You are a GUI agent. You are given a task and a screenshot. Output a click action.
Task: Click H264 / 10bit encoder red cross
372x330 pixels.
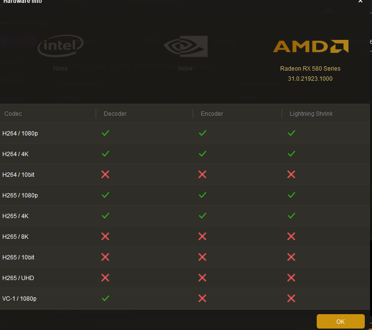point(202,174)
